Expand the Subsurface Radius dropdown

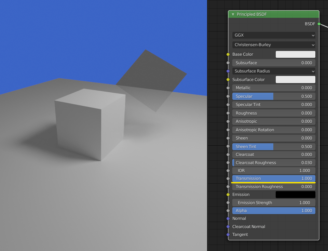[273, 71]
